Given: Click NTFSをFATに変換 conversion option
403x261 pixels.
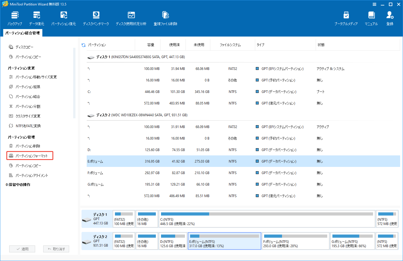Looking at the screenshot, I should (x=28, y=125).
